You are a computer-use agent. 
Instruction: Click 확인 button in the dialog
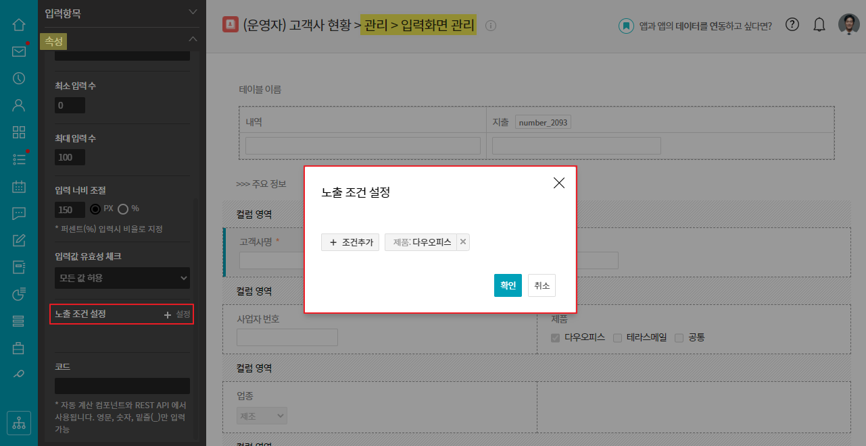(x=508, y=285)
